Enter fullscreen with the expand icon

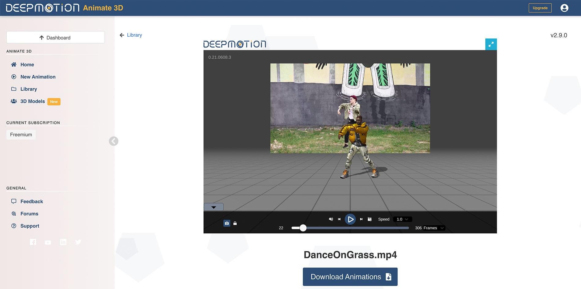pos(491,44)
